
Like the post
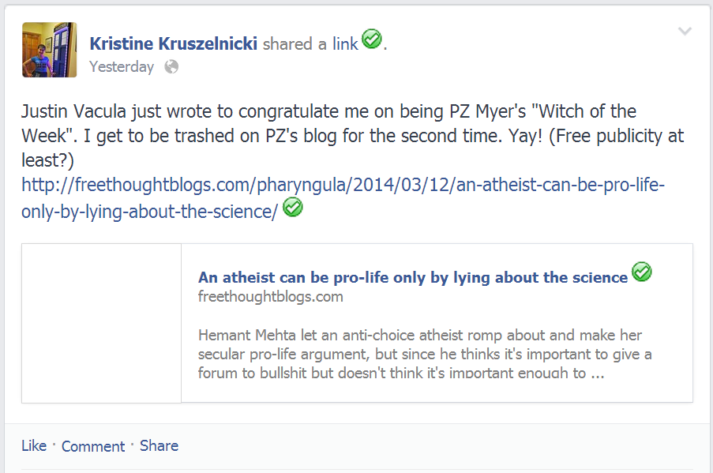(34, 445)
